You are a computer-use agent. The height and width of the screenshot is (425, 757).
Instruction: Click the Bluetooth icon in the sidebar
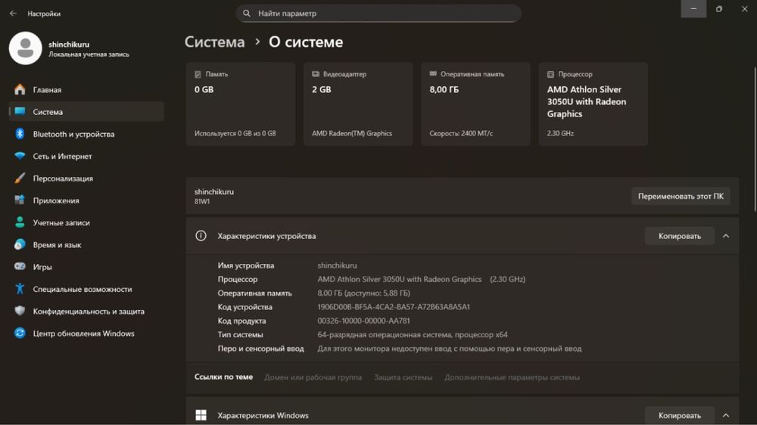[20, 134]
